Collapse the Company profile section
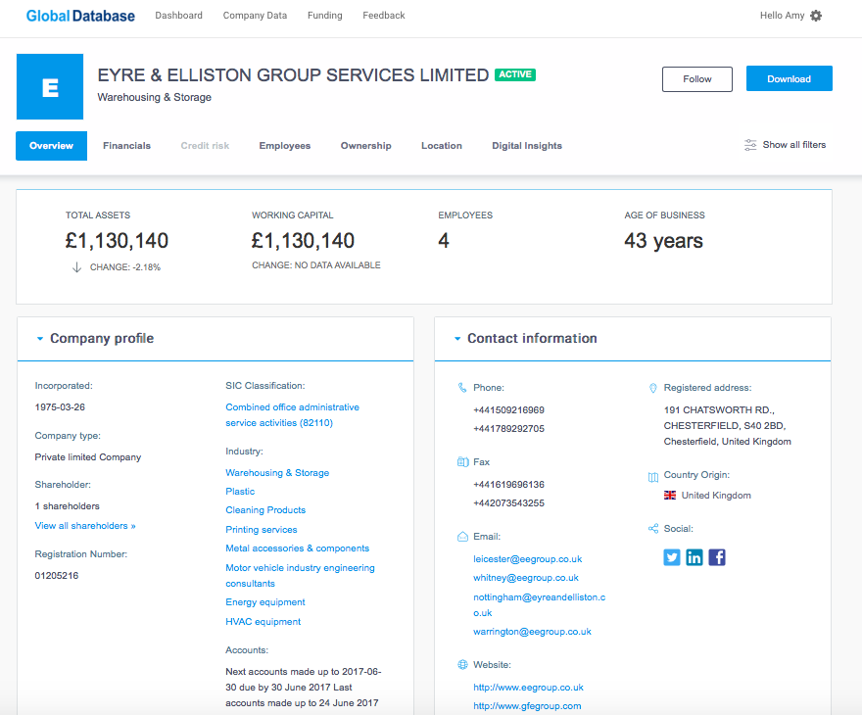 (39, 339)
